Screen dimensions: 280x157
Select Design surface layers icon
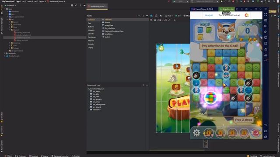pyautogui.click(x=151, y=16)
